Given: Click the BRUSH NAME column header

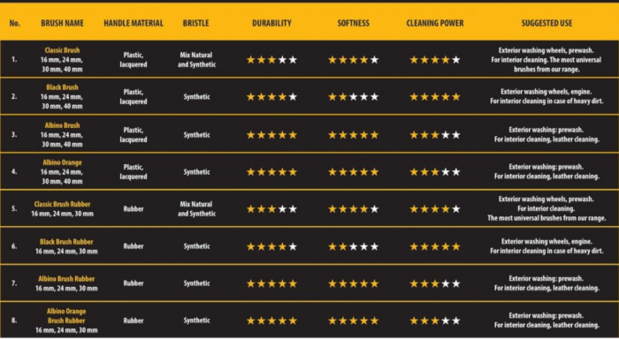Looking at the screenshot, I should tap(63, 23).
